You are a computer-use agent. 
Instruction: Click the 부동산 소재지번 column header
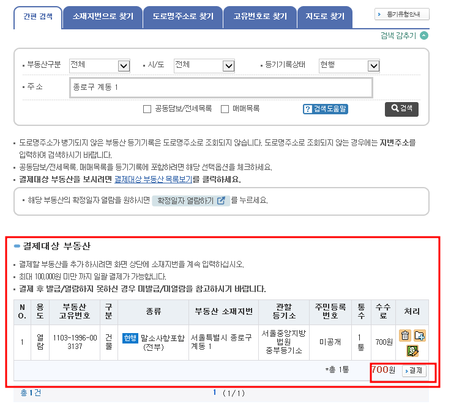coord(223,312)
